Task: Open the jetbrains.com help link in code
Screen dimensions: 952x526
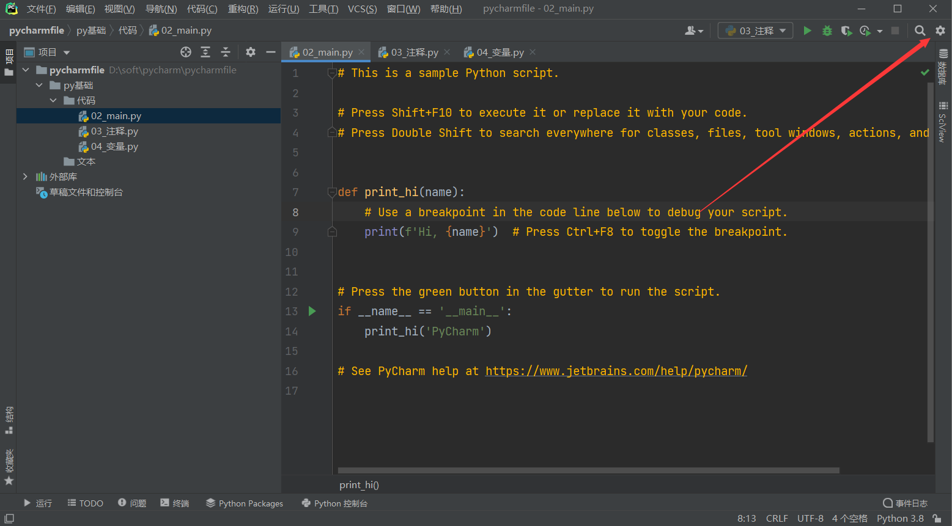Action: [x=616, y=371]
